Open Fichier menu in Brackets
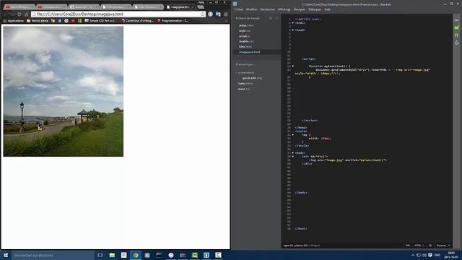Image resolution: width=462 pixels, height=260 pixels. pos(239,9)
